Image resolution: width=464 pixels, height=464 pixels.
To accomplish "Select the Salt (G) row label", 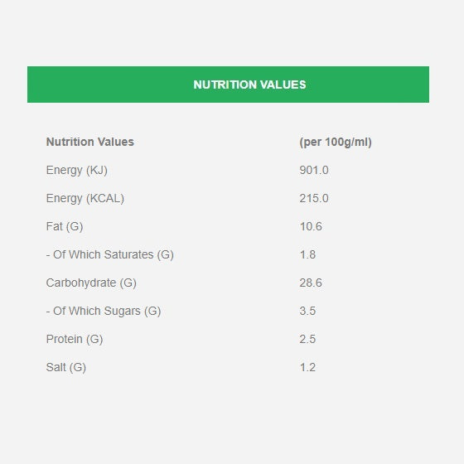I will tap(66, 367).
